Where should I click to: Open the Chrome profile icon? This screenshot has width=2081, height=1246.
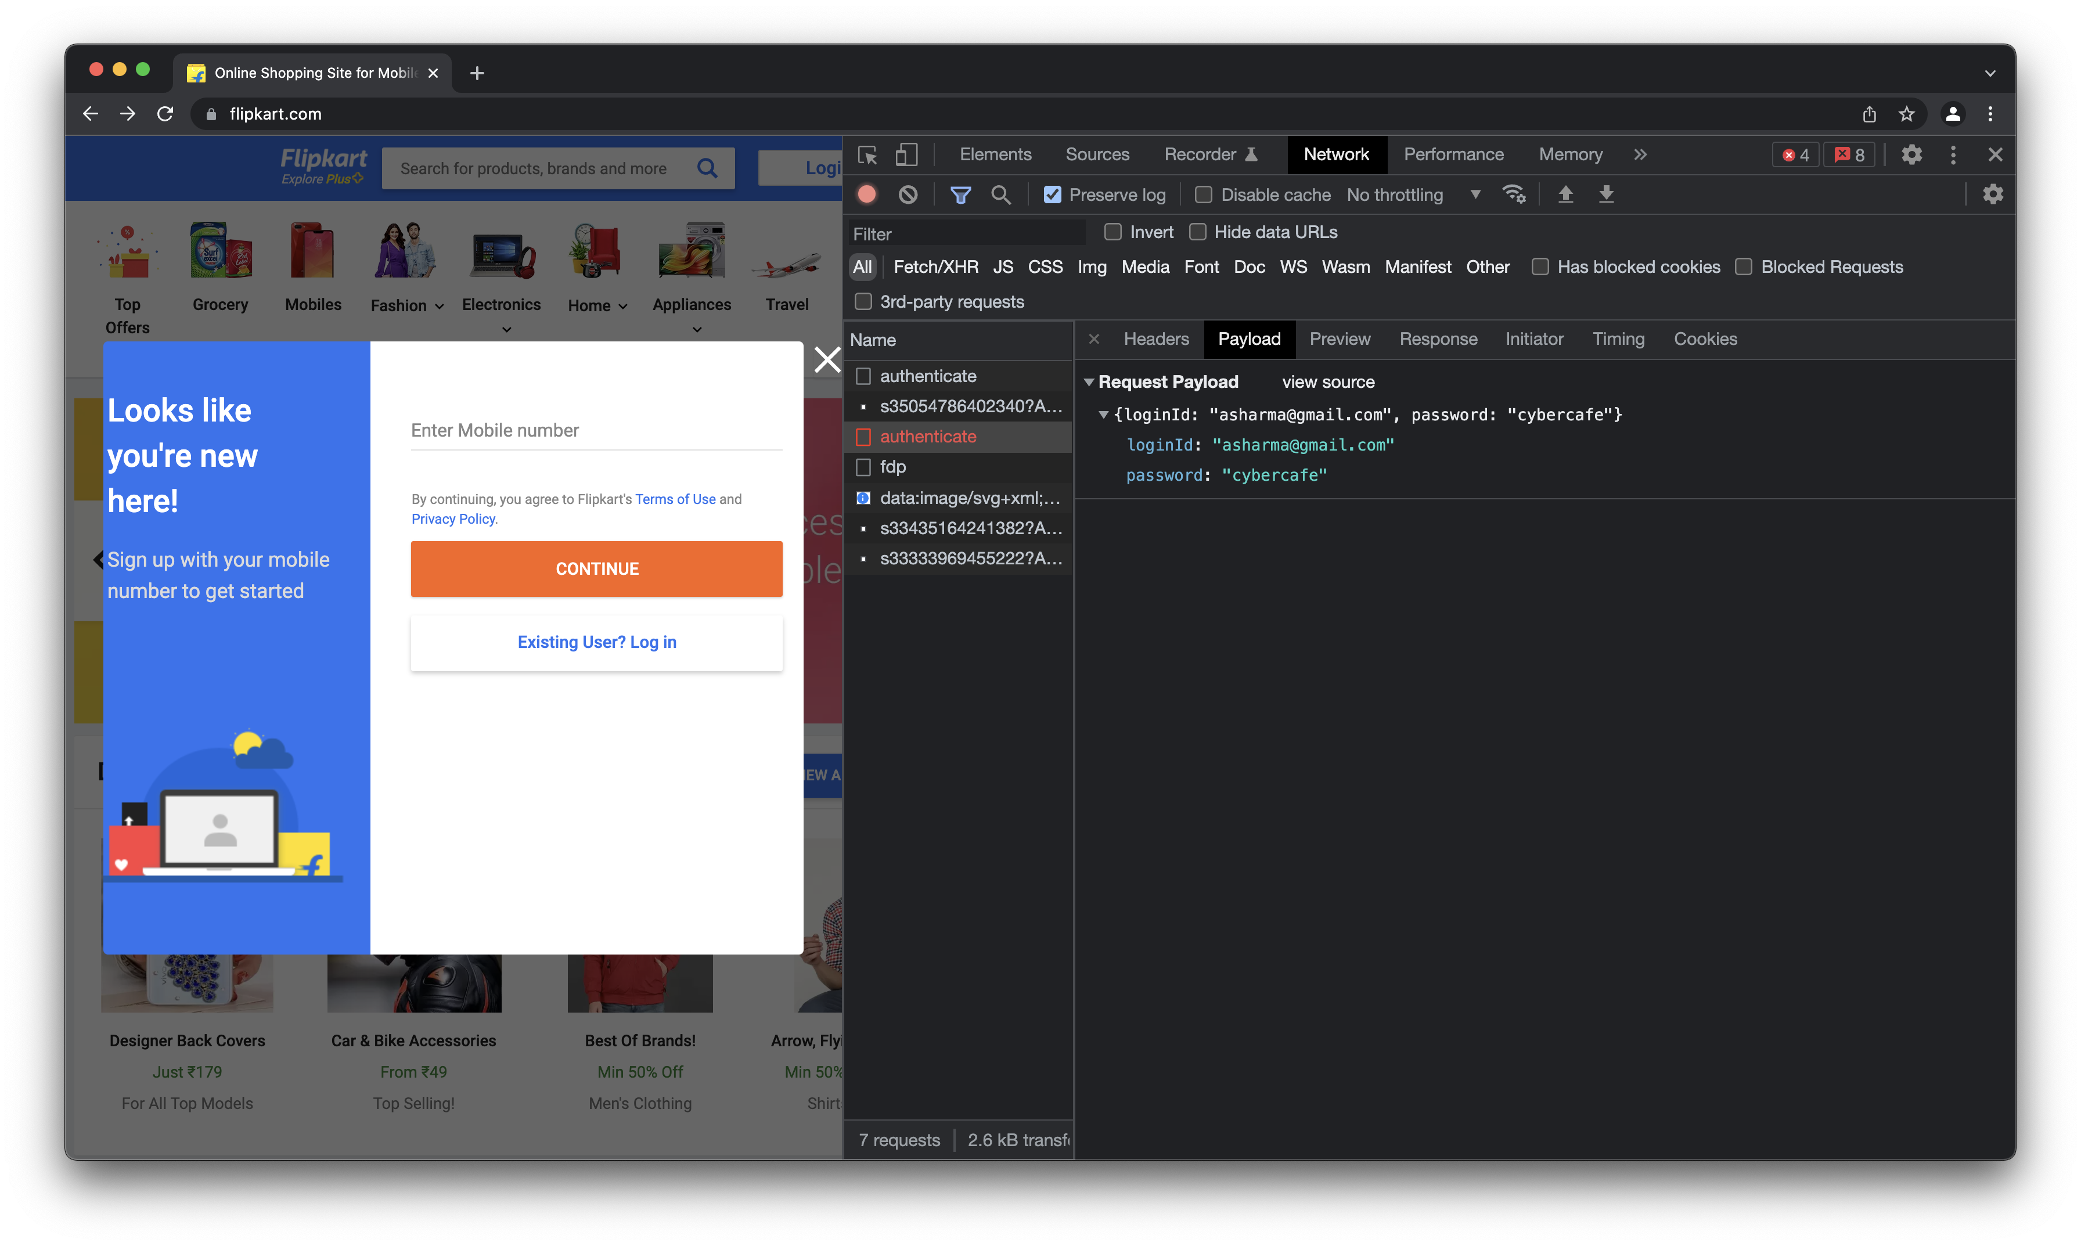pos(1953,113)
